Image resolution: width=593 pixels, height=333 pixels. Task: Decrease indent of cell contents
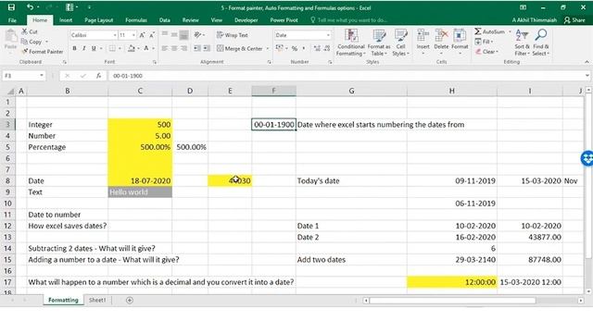click(x=197, y=48)
